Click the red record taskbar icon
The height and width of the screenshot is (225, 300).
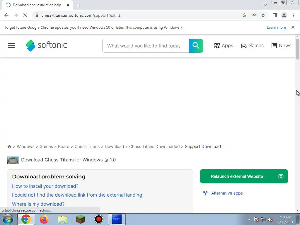[99, 219]
